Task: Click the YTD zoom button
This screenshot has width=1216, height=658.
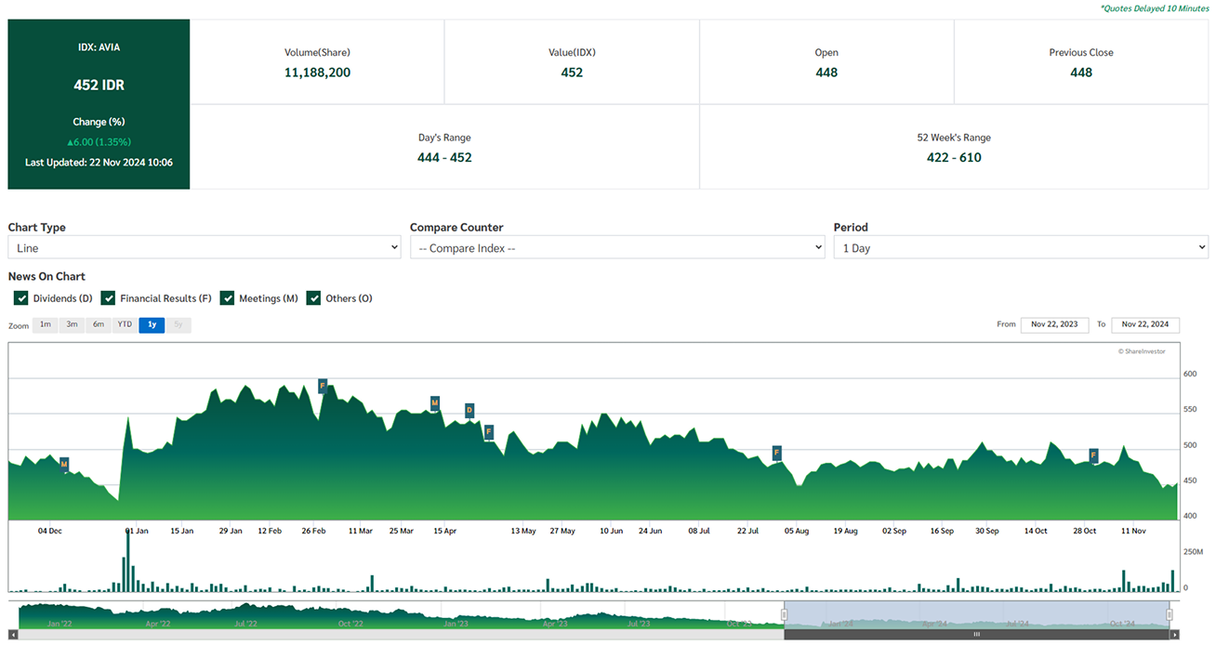Action: (125, 325)
